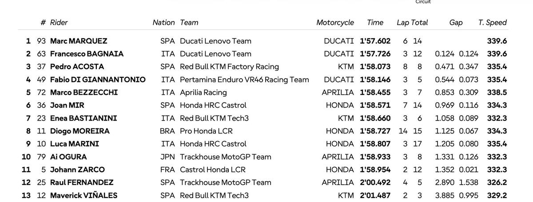Click the T. Speed column header

493,23
